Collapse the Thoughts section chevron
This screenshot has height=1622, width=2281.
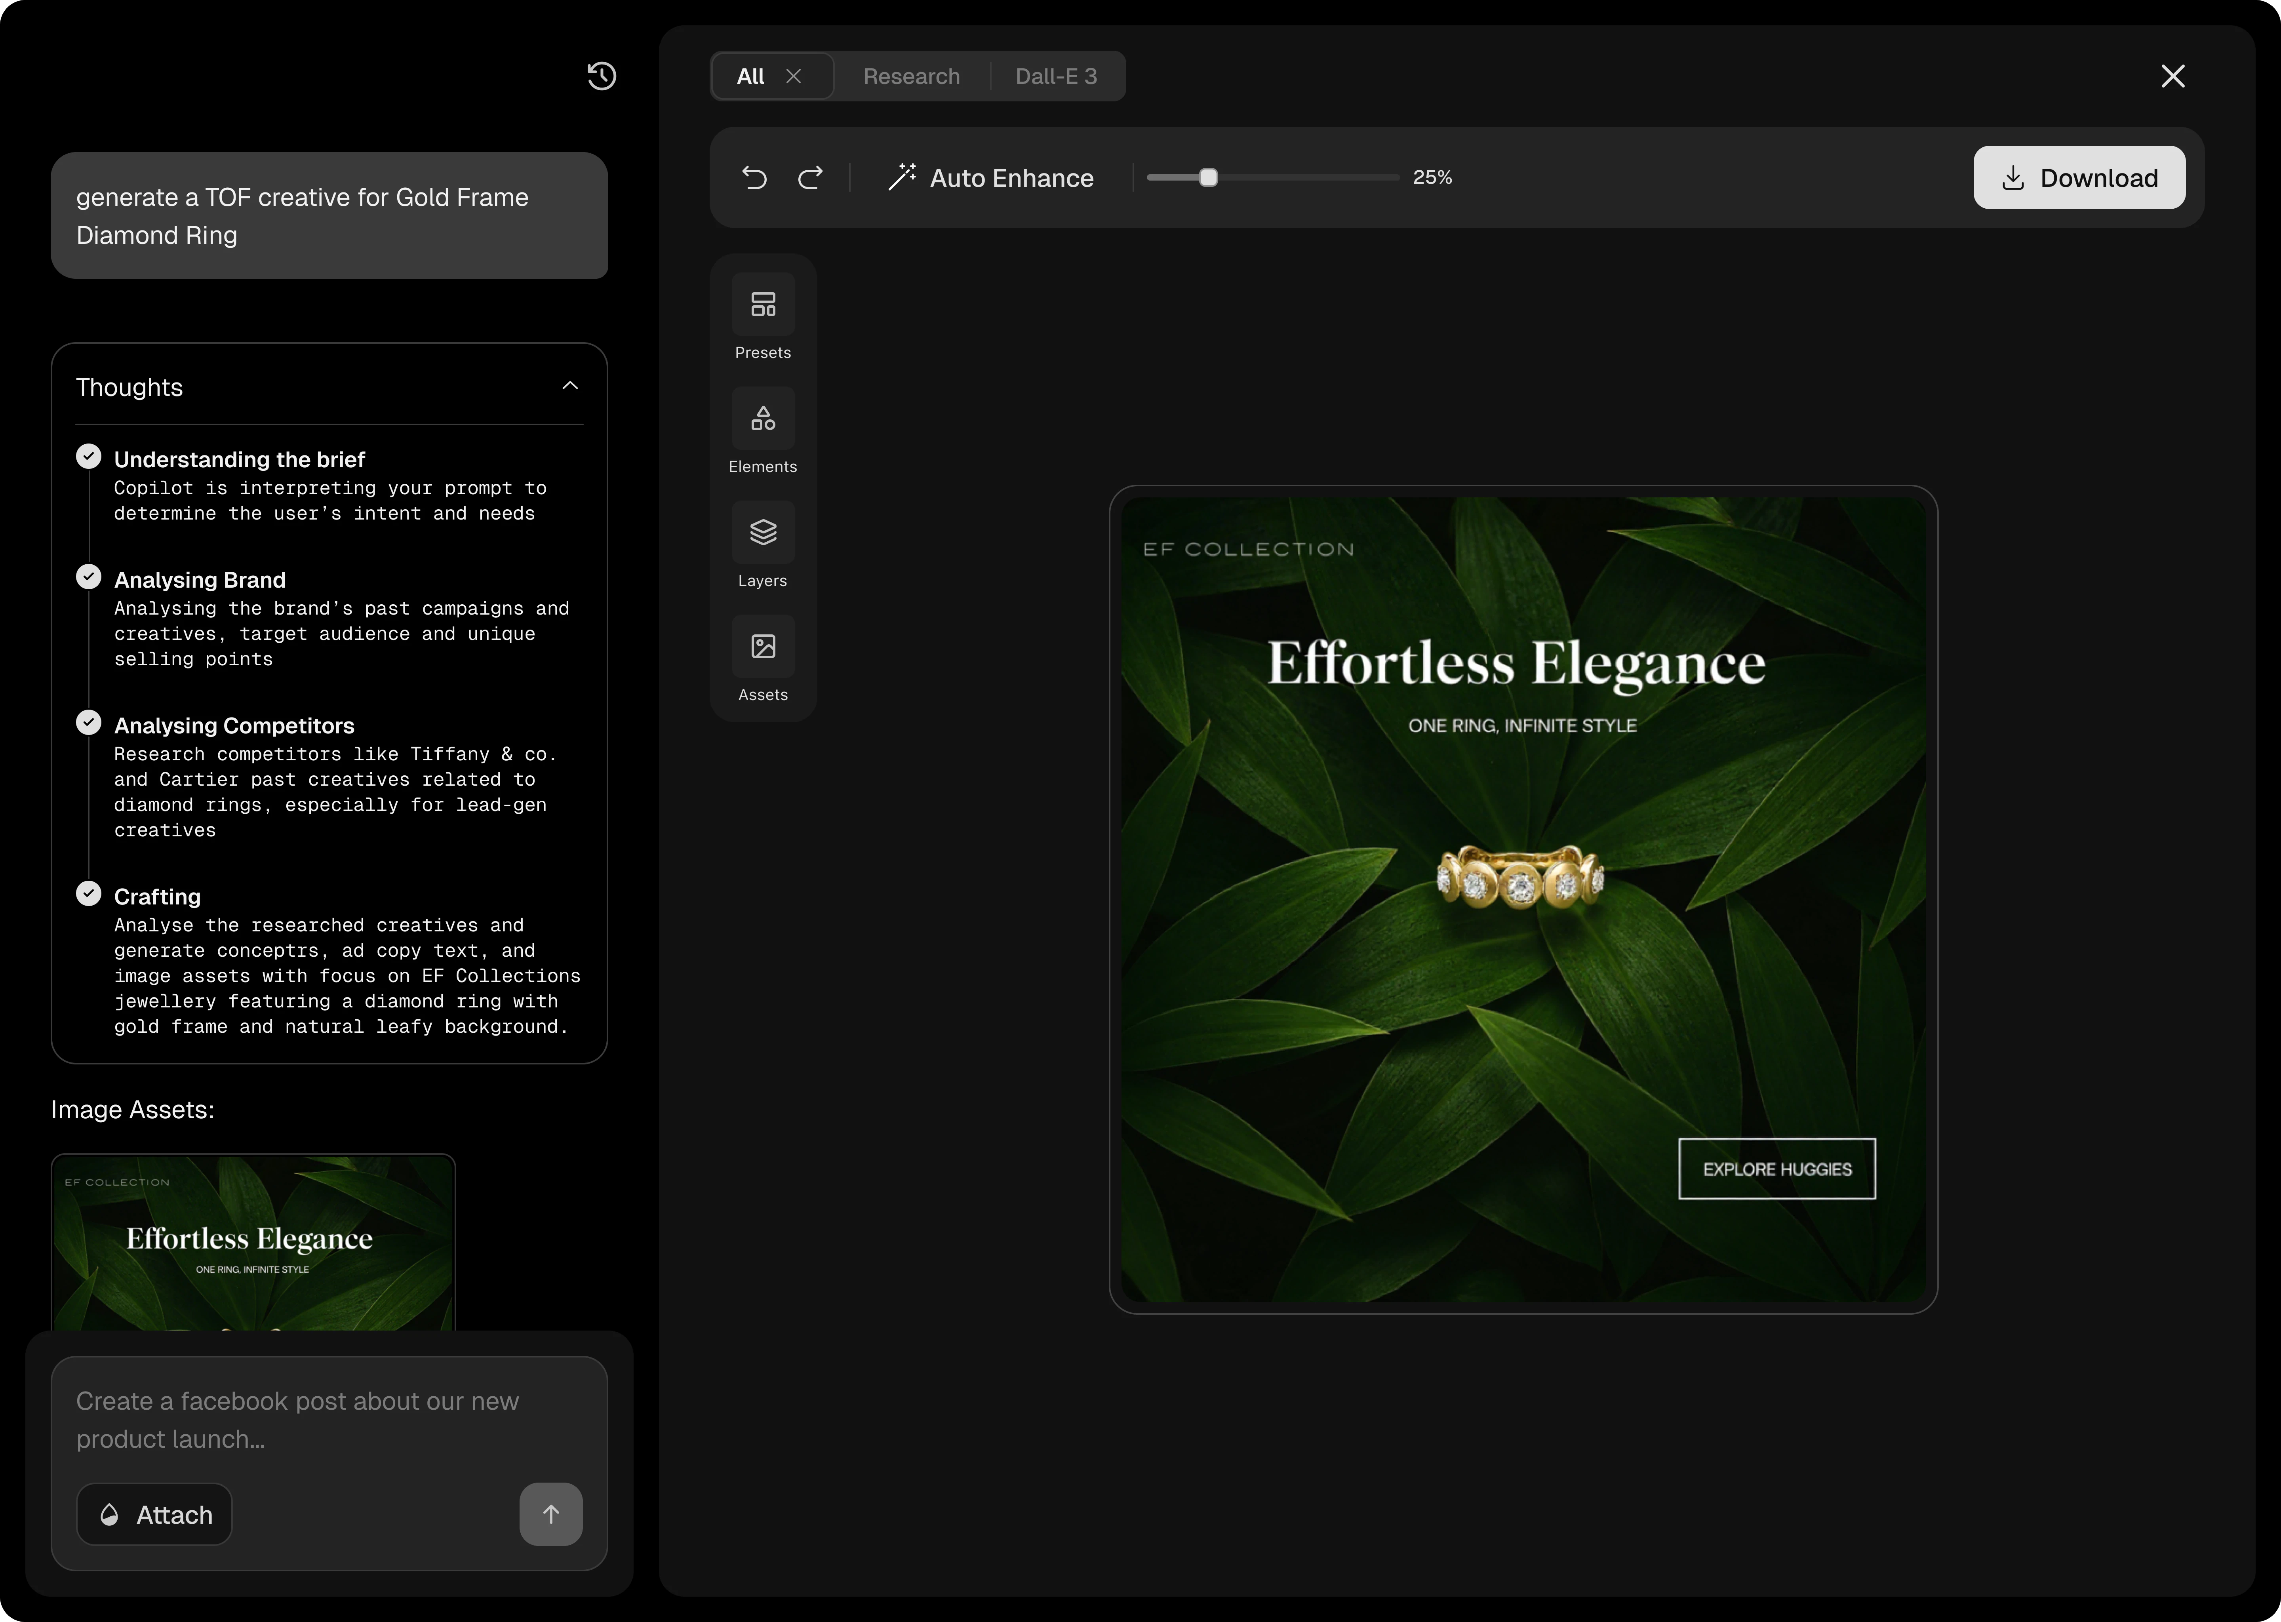(x=570, y=386)
